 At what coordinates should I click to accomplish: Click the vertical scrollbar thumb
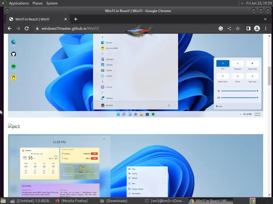click(269, 76)
